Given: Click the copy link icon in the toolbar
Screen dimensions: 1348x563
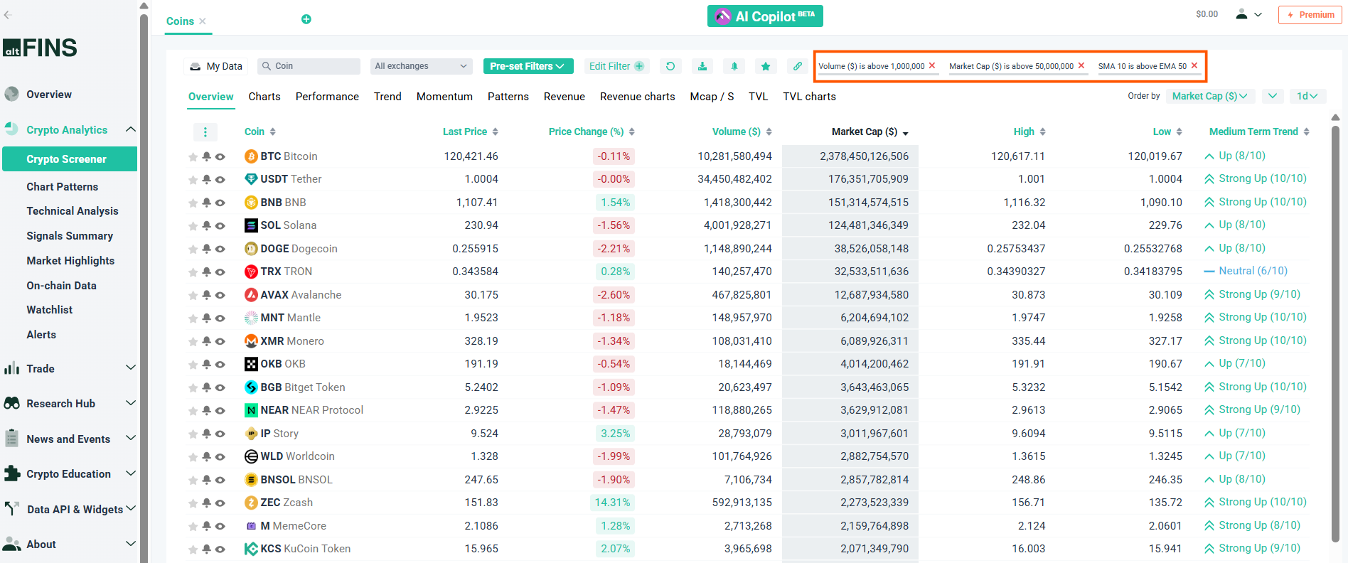Looking at the screenshot, I should point(797,66).
